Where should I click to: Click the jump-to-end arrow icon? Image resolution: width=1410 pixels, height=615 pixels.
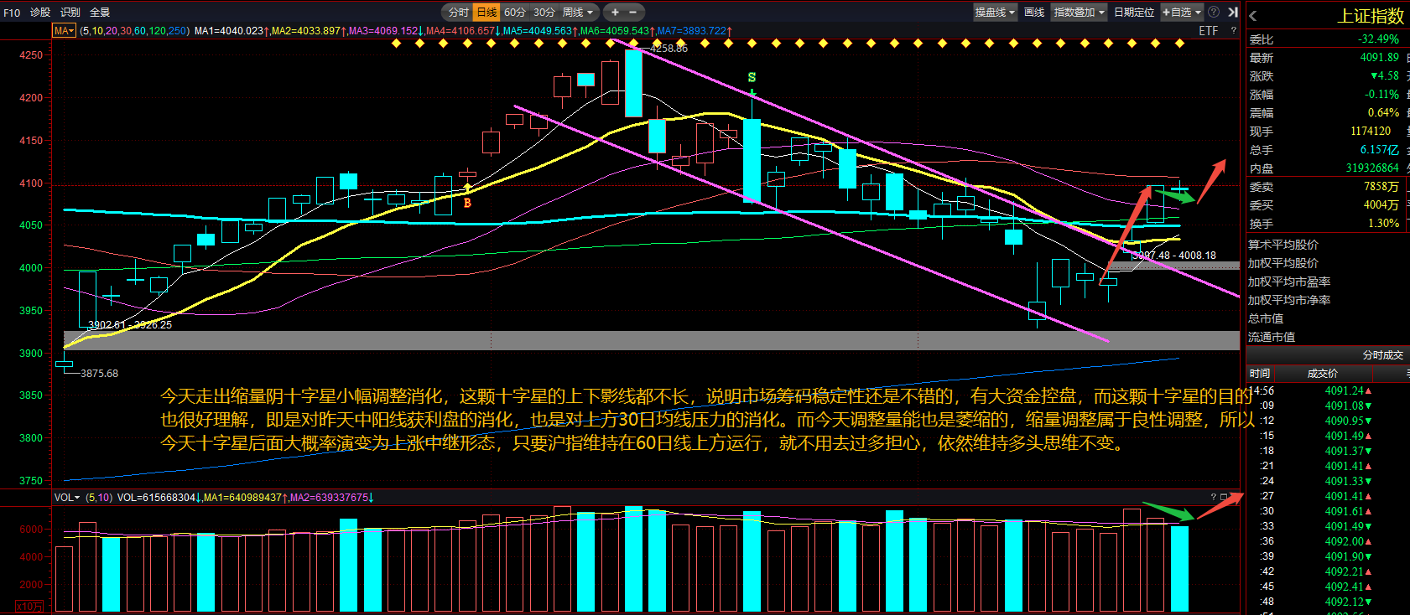tap(1232, 12)
